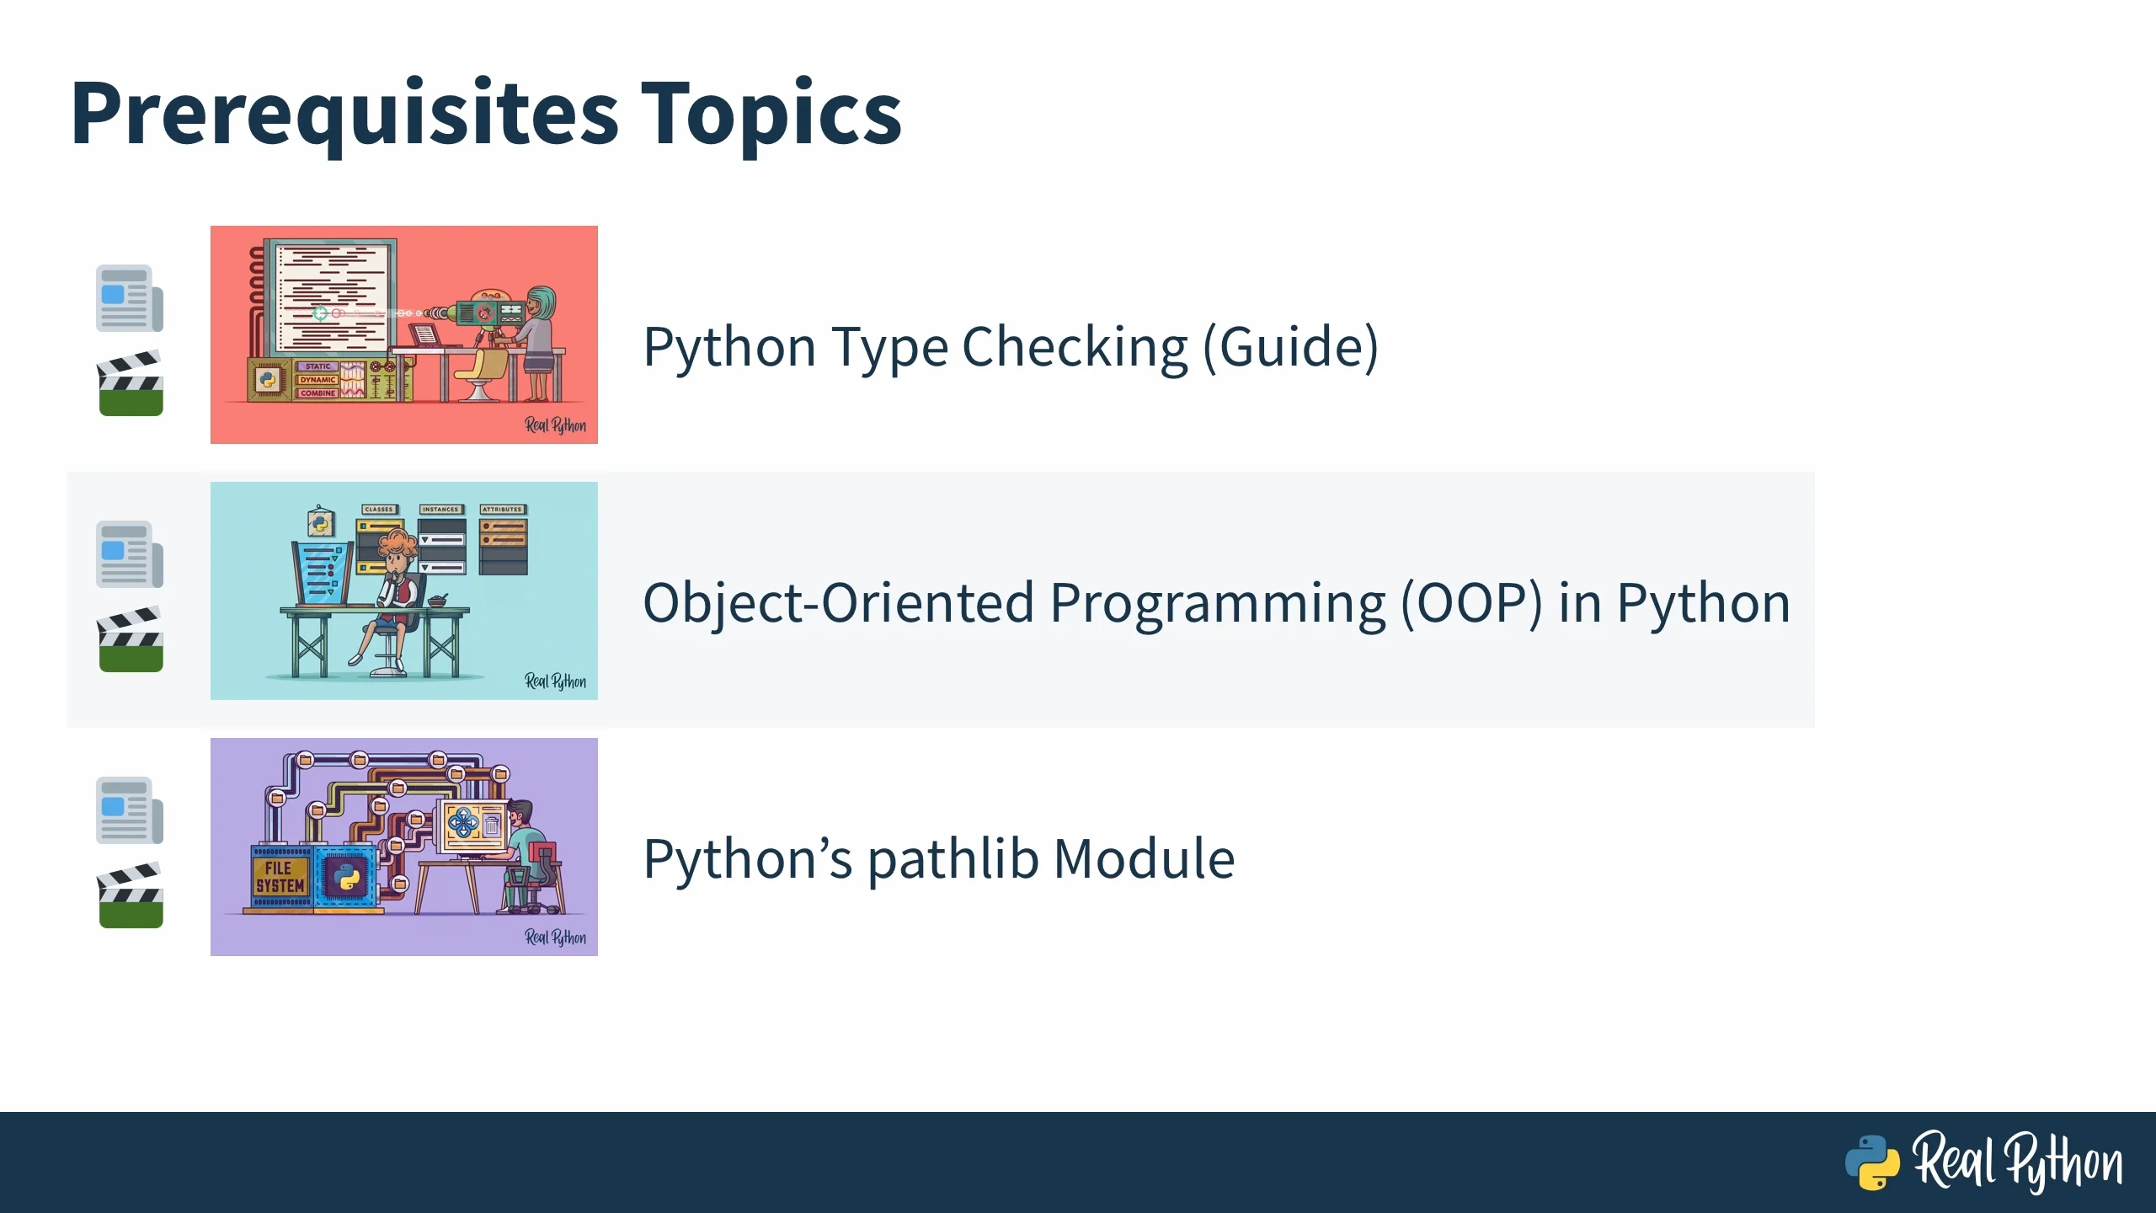Click the 'Python's pathlib Module' title
This screenshot has height=1213, width=2156.
pyautogui.click(x=938, y=859)
